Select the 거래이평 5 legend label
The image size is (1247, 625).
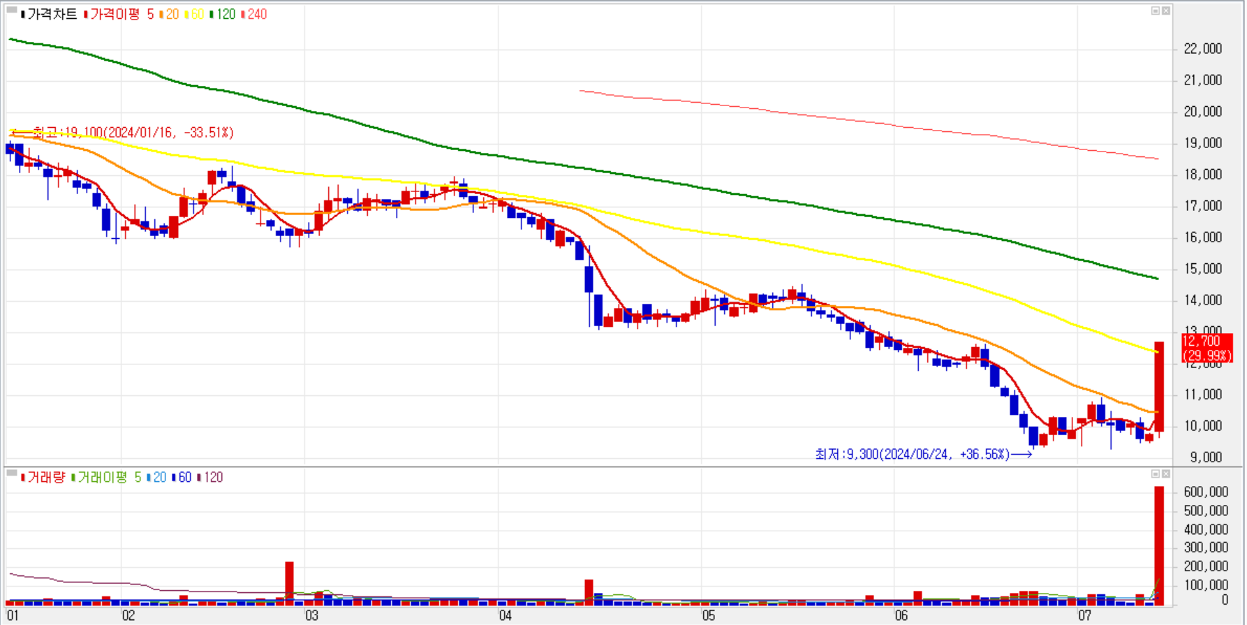point(106,478)
